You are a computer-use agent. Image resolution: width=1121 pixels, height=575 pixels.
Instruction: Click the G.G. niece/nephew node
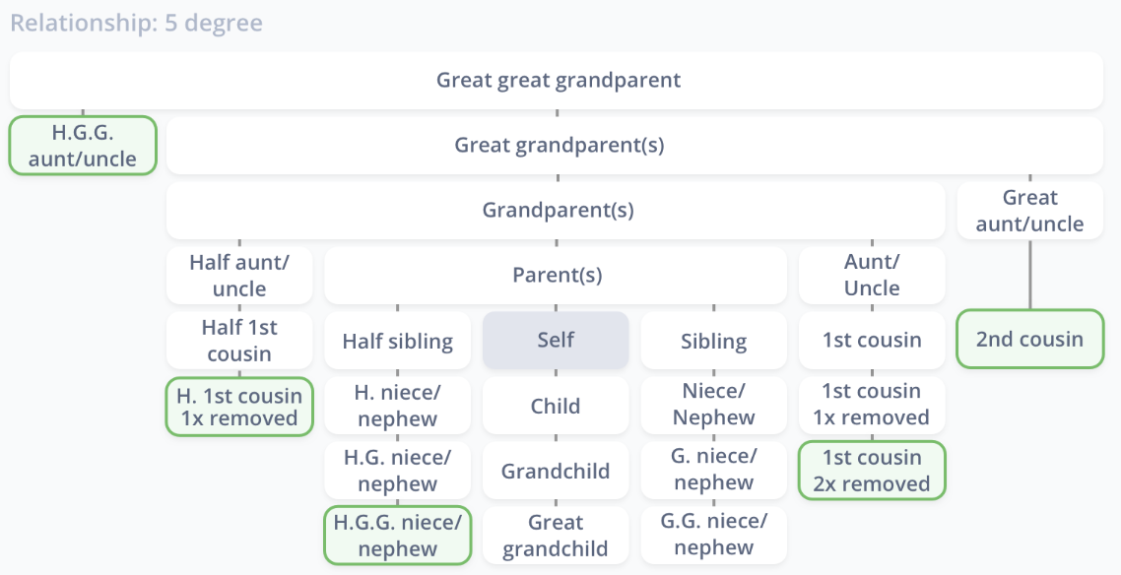714,535
